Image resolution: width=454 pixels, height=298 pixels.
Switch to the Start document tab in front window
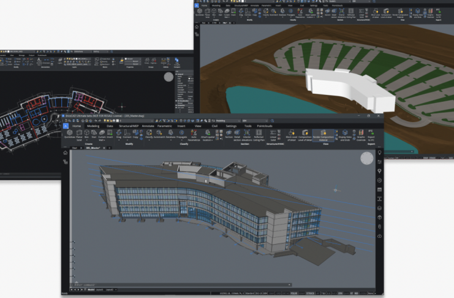pyautogui.click(x=75, y=148)
